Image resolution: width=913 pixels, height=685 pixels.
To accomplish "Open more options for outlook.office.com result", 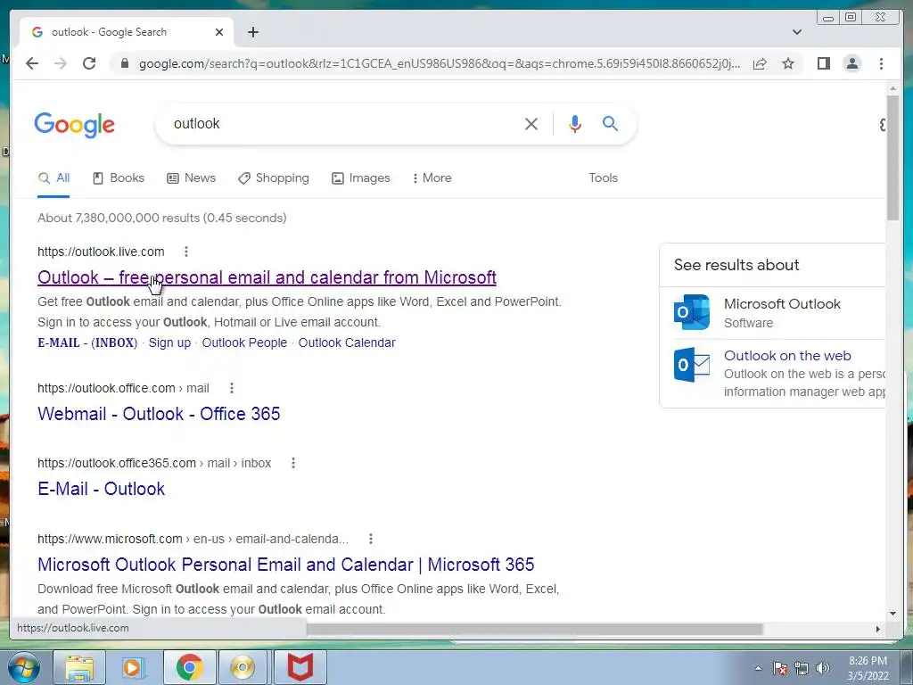I will click(x=232, y=388).
